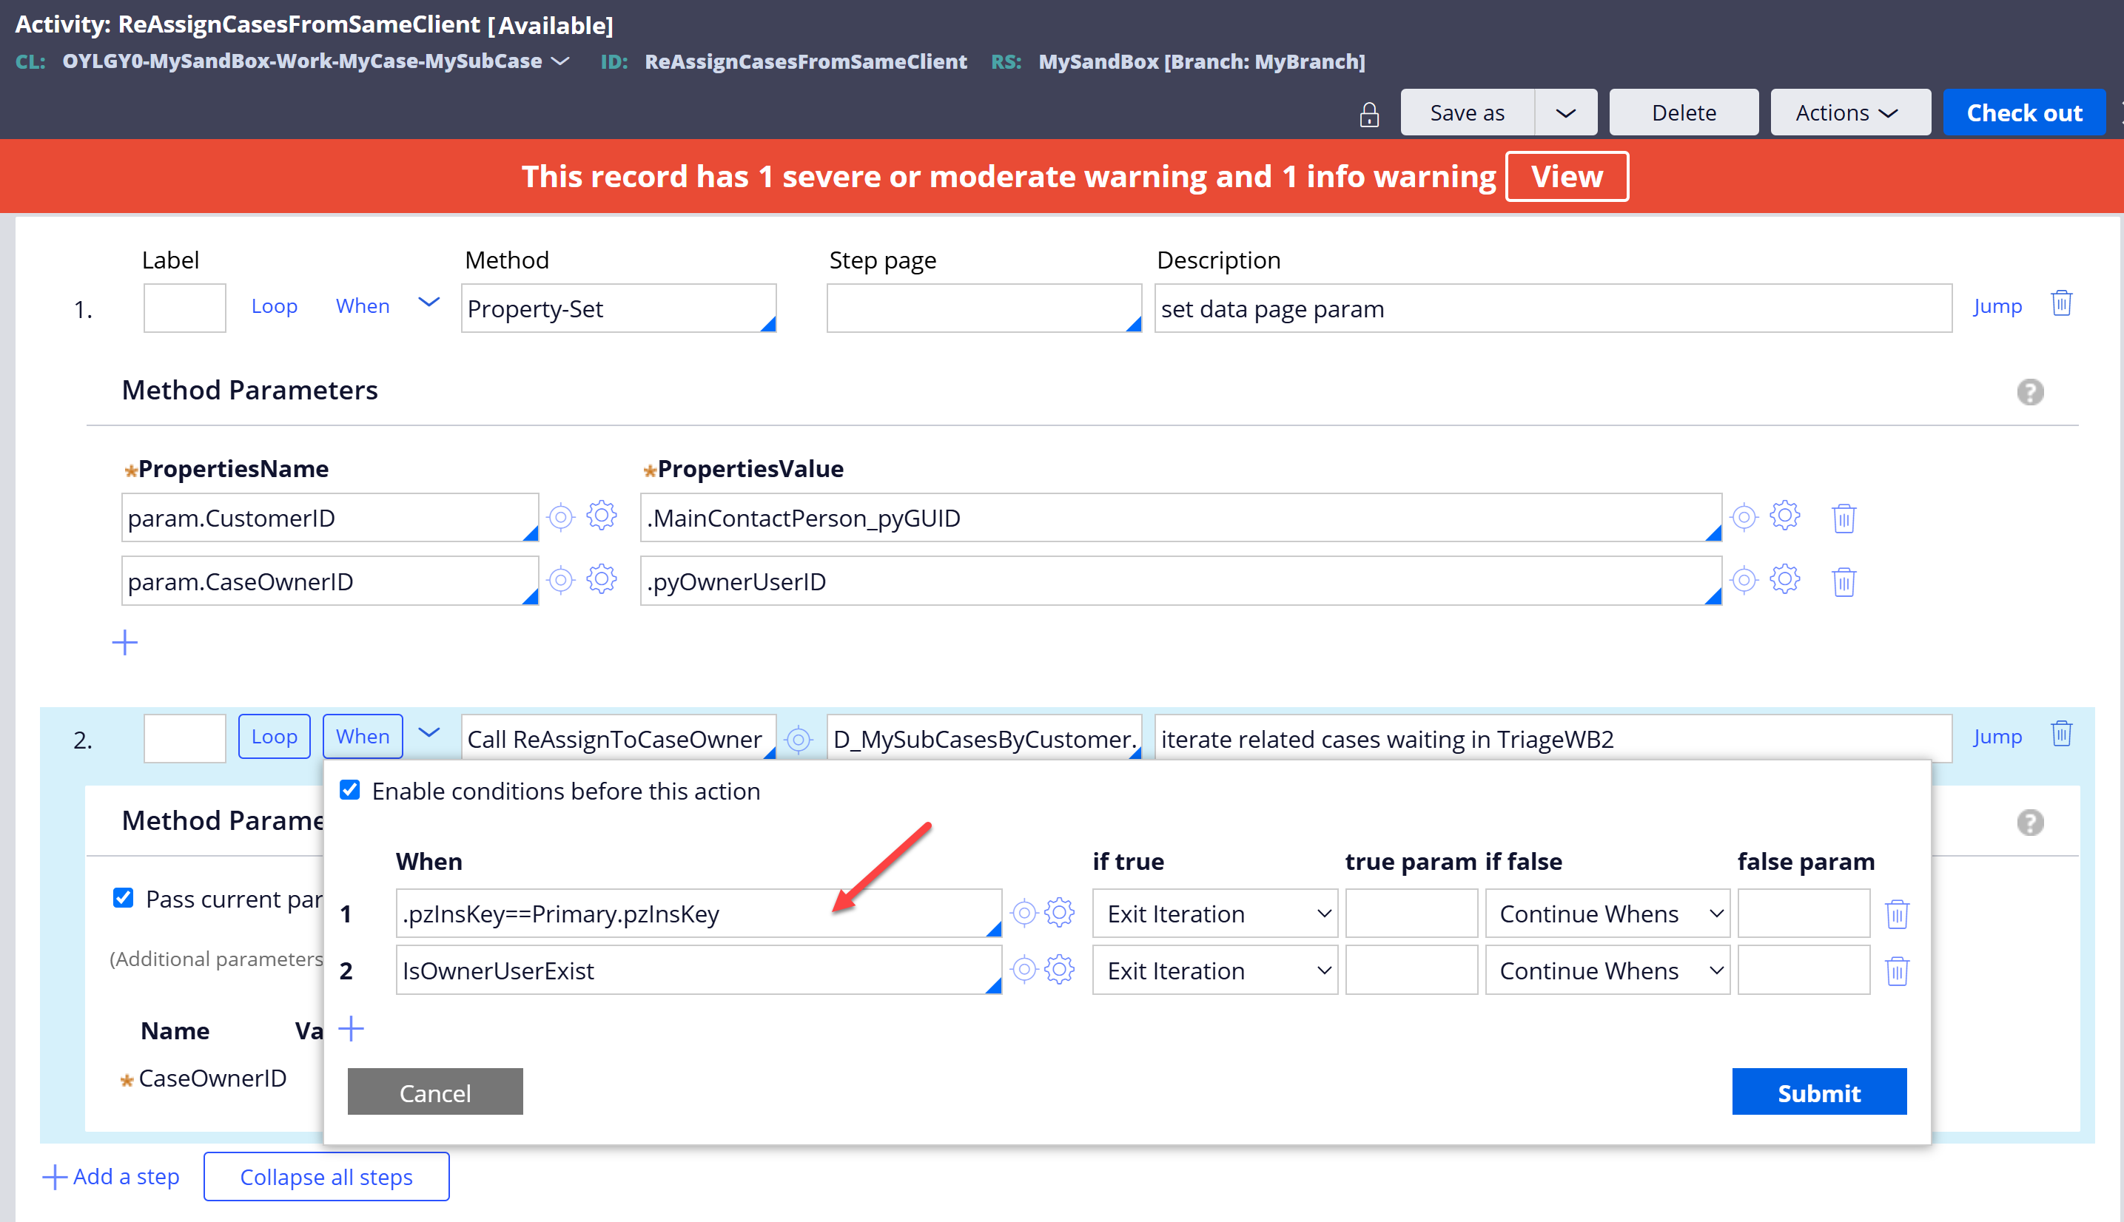
Task: Delete step 2 with its trash icon
Action: pos(2061,734)
